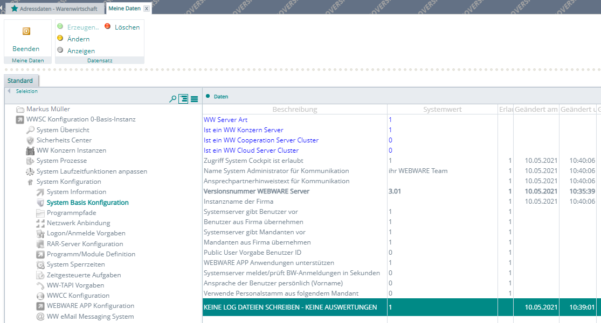Collapse the Selektion panel arrow
This screenshot has width=601, height=323.
point(9,91)
